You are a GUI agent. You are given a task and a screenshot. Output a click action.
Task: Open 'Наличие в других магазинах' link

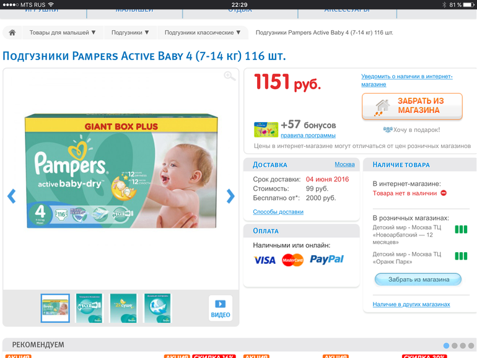[411, 304]
